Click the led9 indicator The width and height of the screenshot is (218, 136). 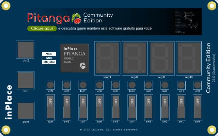pos(50,85)
